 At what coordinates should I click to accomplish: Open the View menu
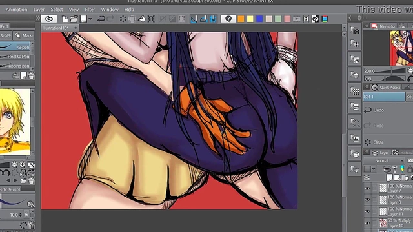(74, 10)
